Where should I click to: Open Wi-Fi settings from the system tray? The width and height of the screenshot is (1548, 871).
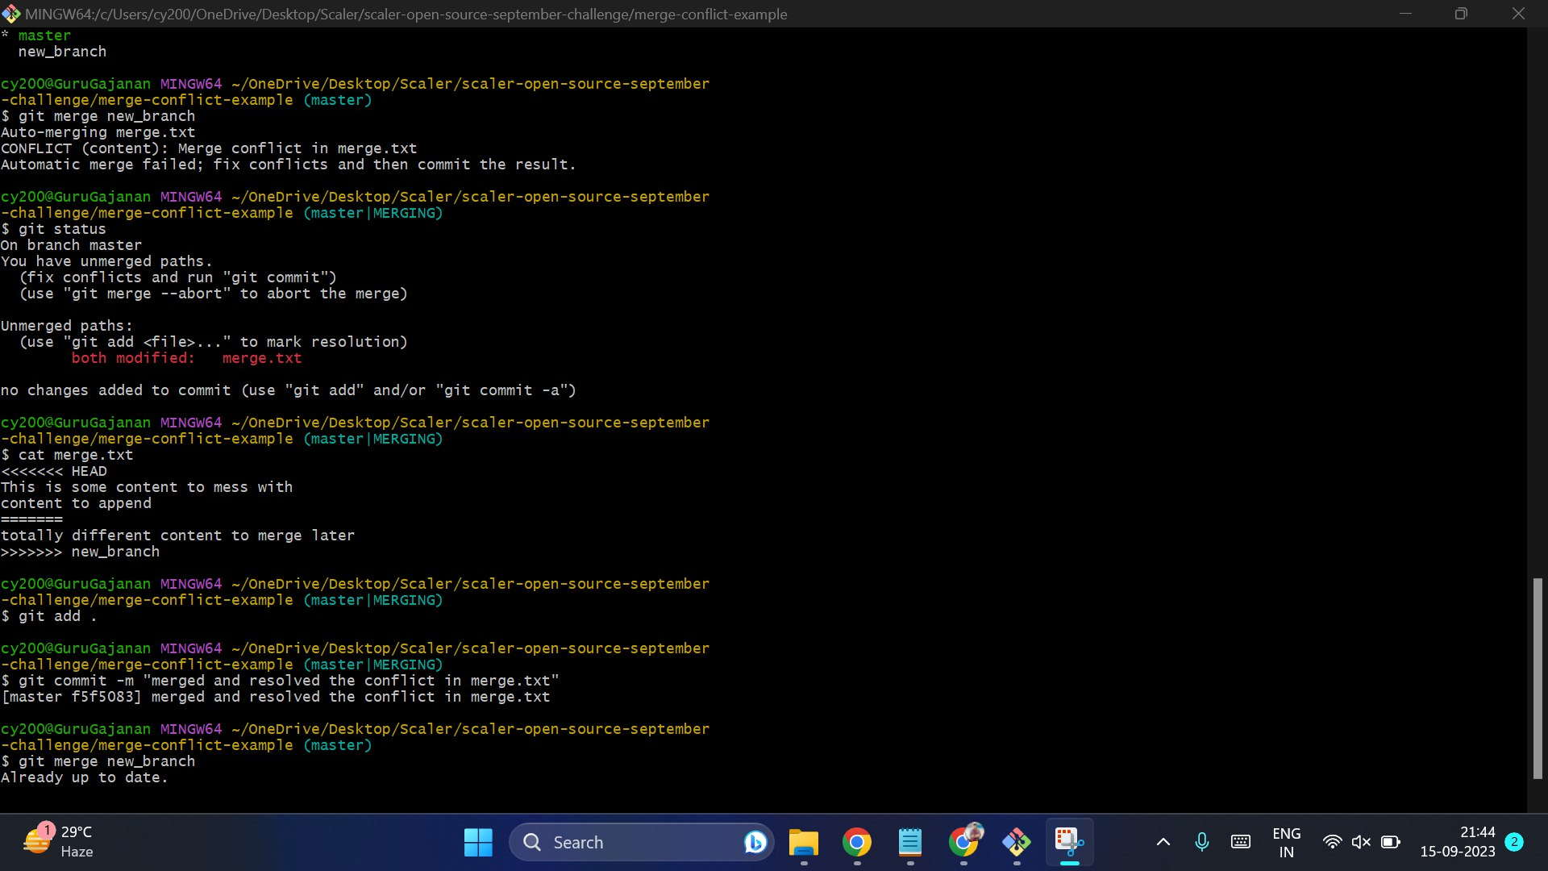[x=1332, y=841]
